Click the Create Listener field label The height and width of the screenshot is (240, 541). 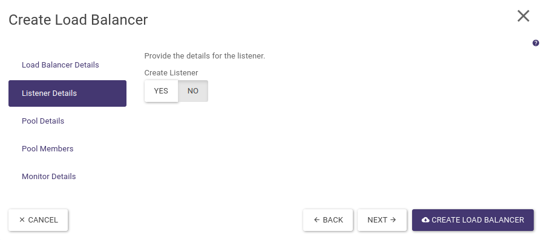[x=171, y=73]
